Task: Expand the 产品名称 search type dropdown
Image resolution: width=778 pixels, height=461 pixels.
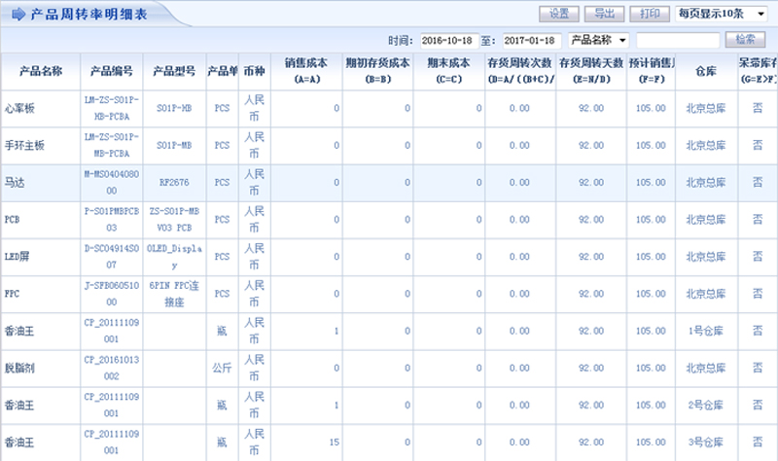Action: [598, 40]
